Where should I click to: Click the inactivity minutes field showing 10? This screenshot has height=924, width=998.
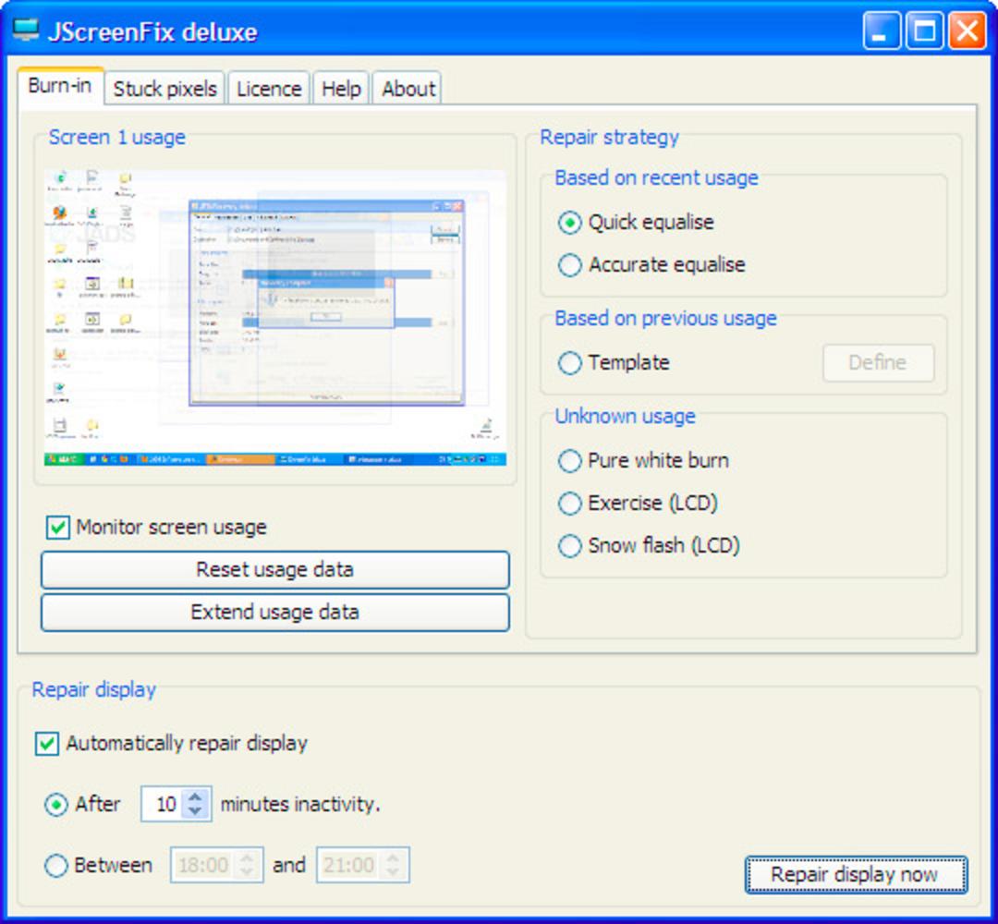[x=164, y=805]
